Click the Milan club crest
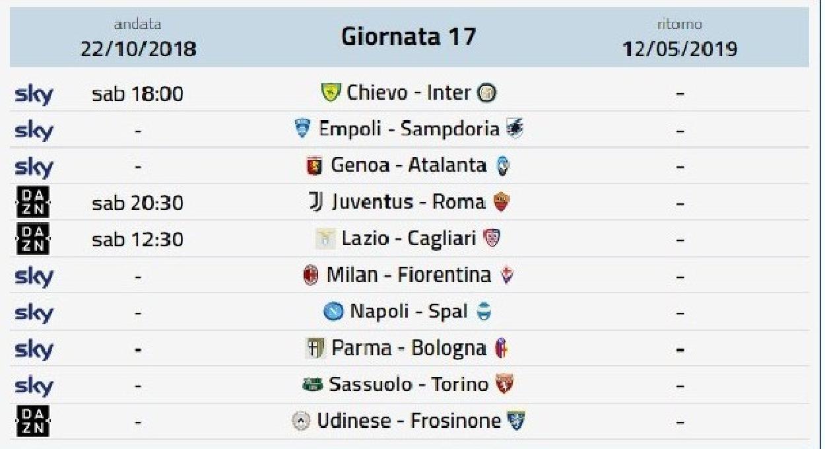825x449 pixels. (310, 275)
